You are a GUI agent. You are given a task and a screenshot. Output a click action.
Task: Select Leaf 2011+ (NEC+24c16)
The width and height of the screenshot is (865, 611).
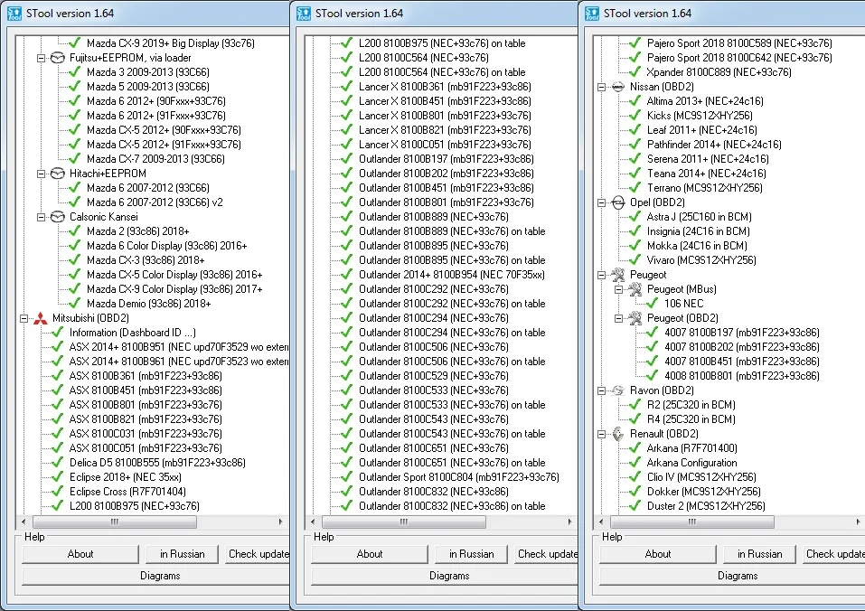click(701, 130)
